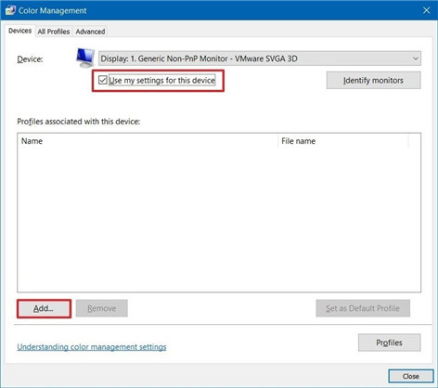Open the Display: 1. Generic Non-PnP Monitor combo box
Screen dimensions: 438x388
point(260,58)
